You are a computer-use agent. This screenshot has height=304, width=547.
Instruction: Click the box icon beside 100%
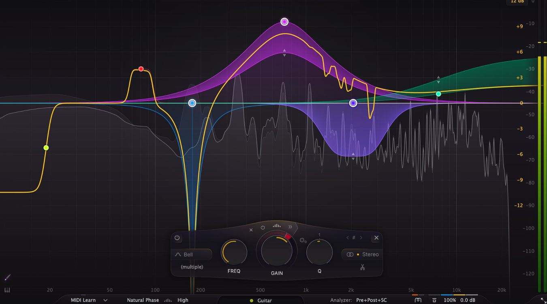434,300
